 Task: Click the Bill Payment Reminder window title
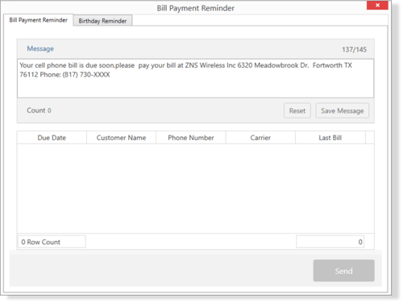point(196,8)
